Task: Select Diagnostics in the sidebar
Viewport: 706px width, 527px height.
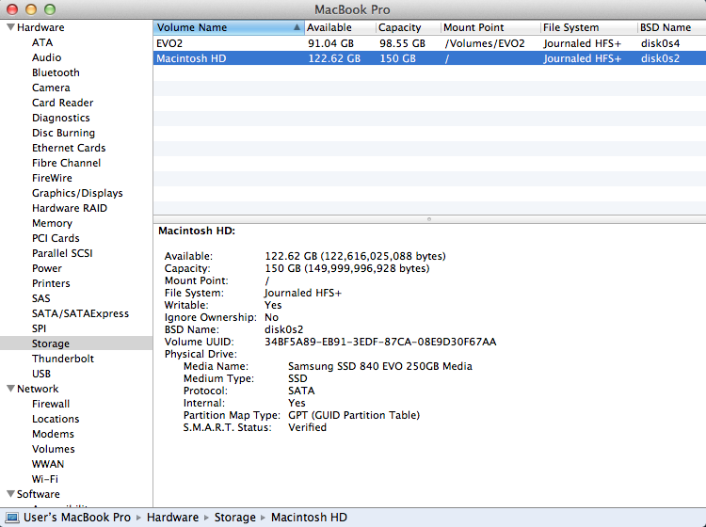Action: click(61, 118)
